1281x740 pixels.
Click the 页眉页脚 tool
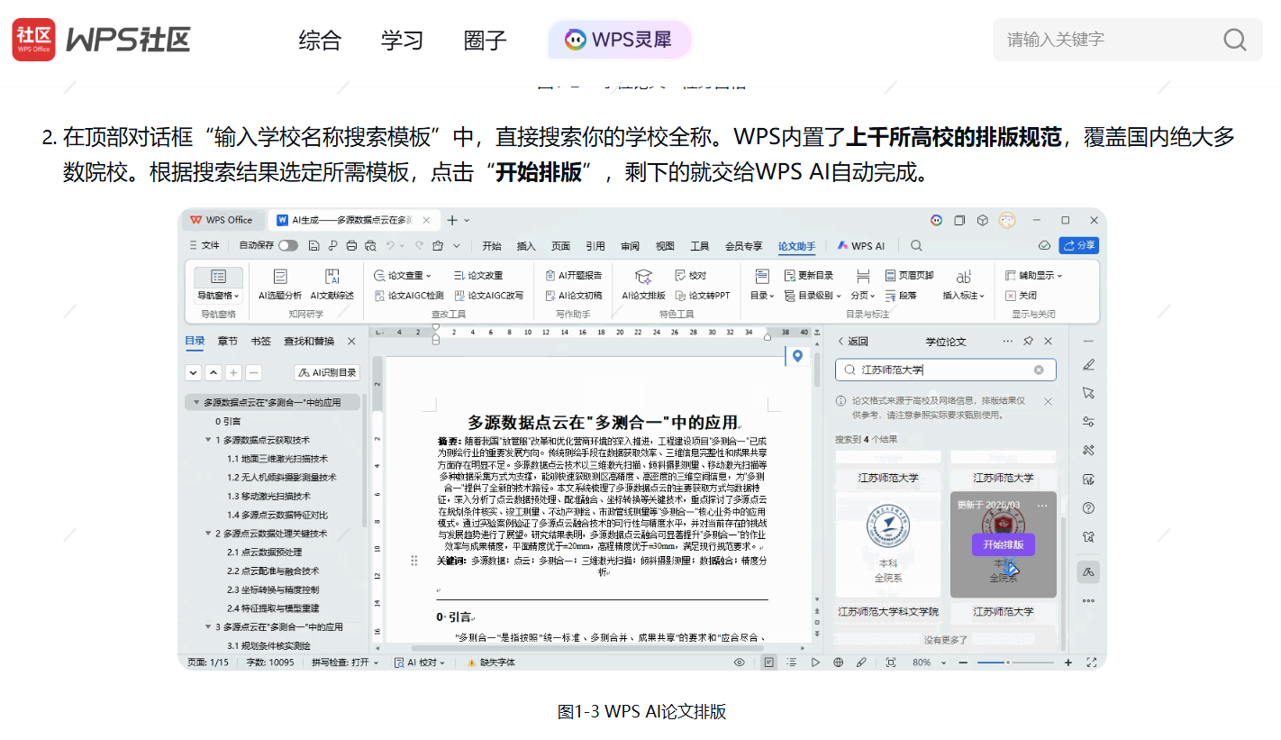tap(910, 275)
